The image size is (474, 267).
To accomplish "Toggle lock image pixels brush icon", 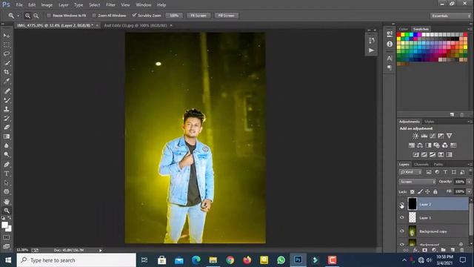I will coord(420,191).
